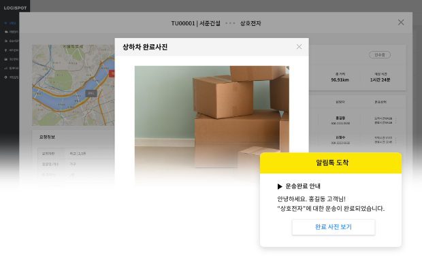Click the fifth sidebar menu icon

(6, 59)
